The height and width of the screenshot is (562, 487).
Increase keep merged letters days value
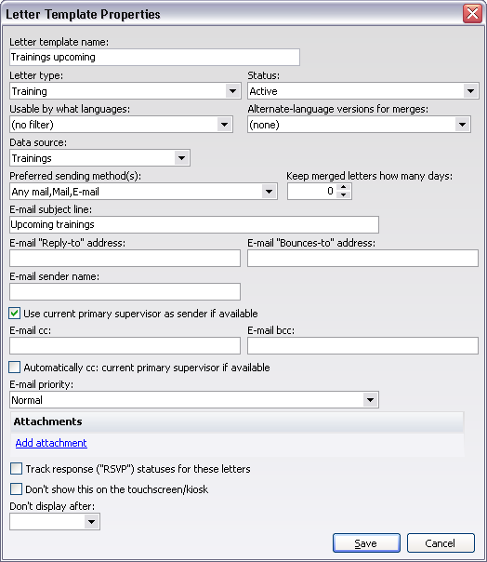pos(344,187)
